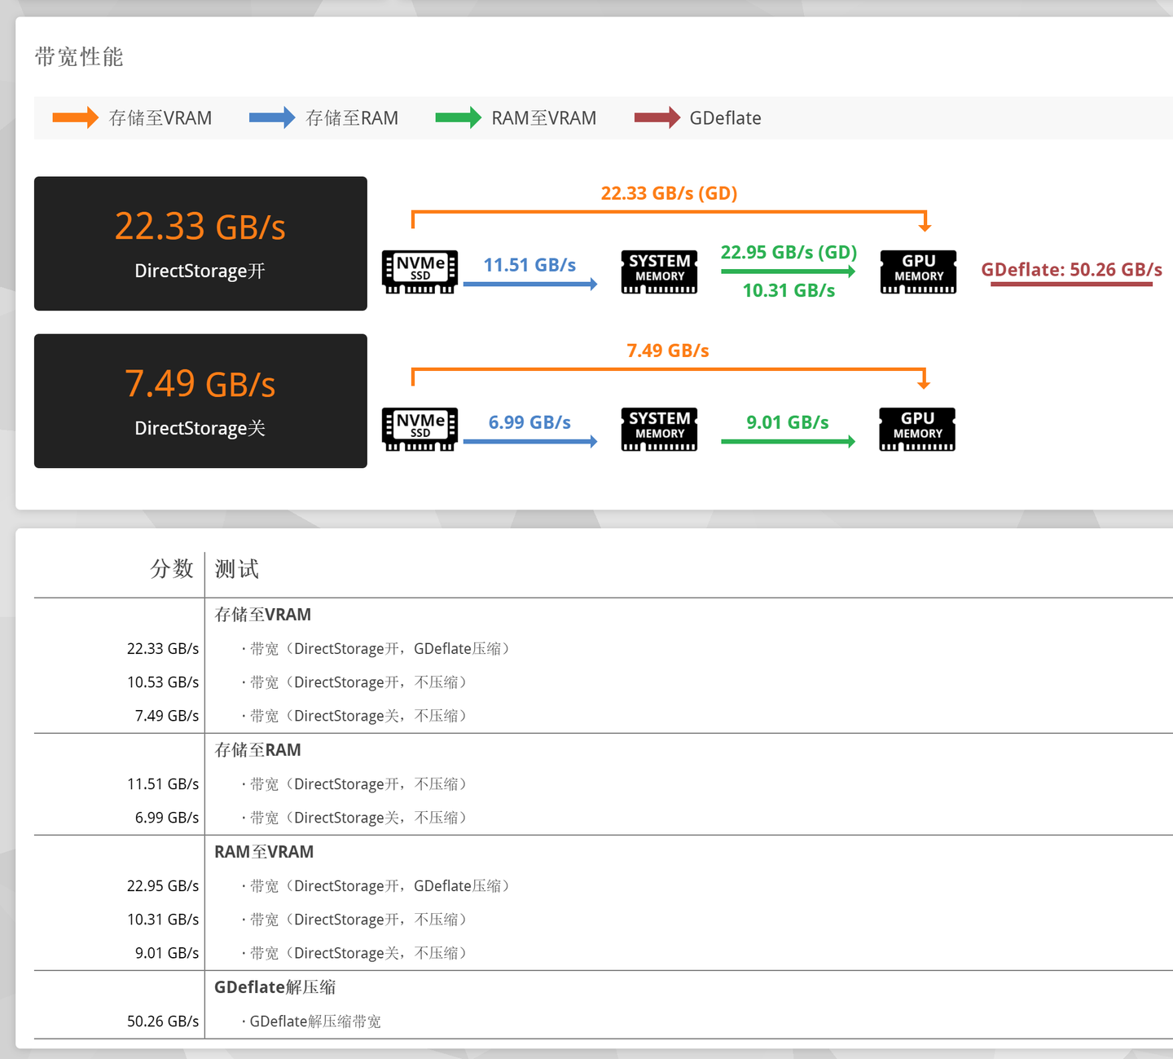The image size is (1173, 1059).
Task: Click the blue 存储至RAM legend arrow
Action: pyautogui.click(x=272, y=118)
